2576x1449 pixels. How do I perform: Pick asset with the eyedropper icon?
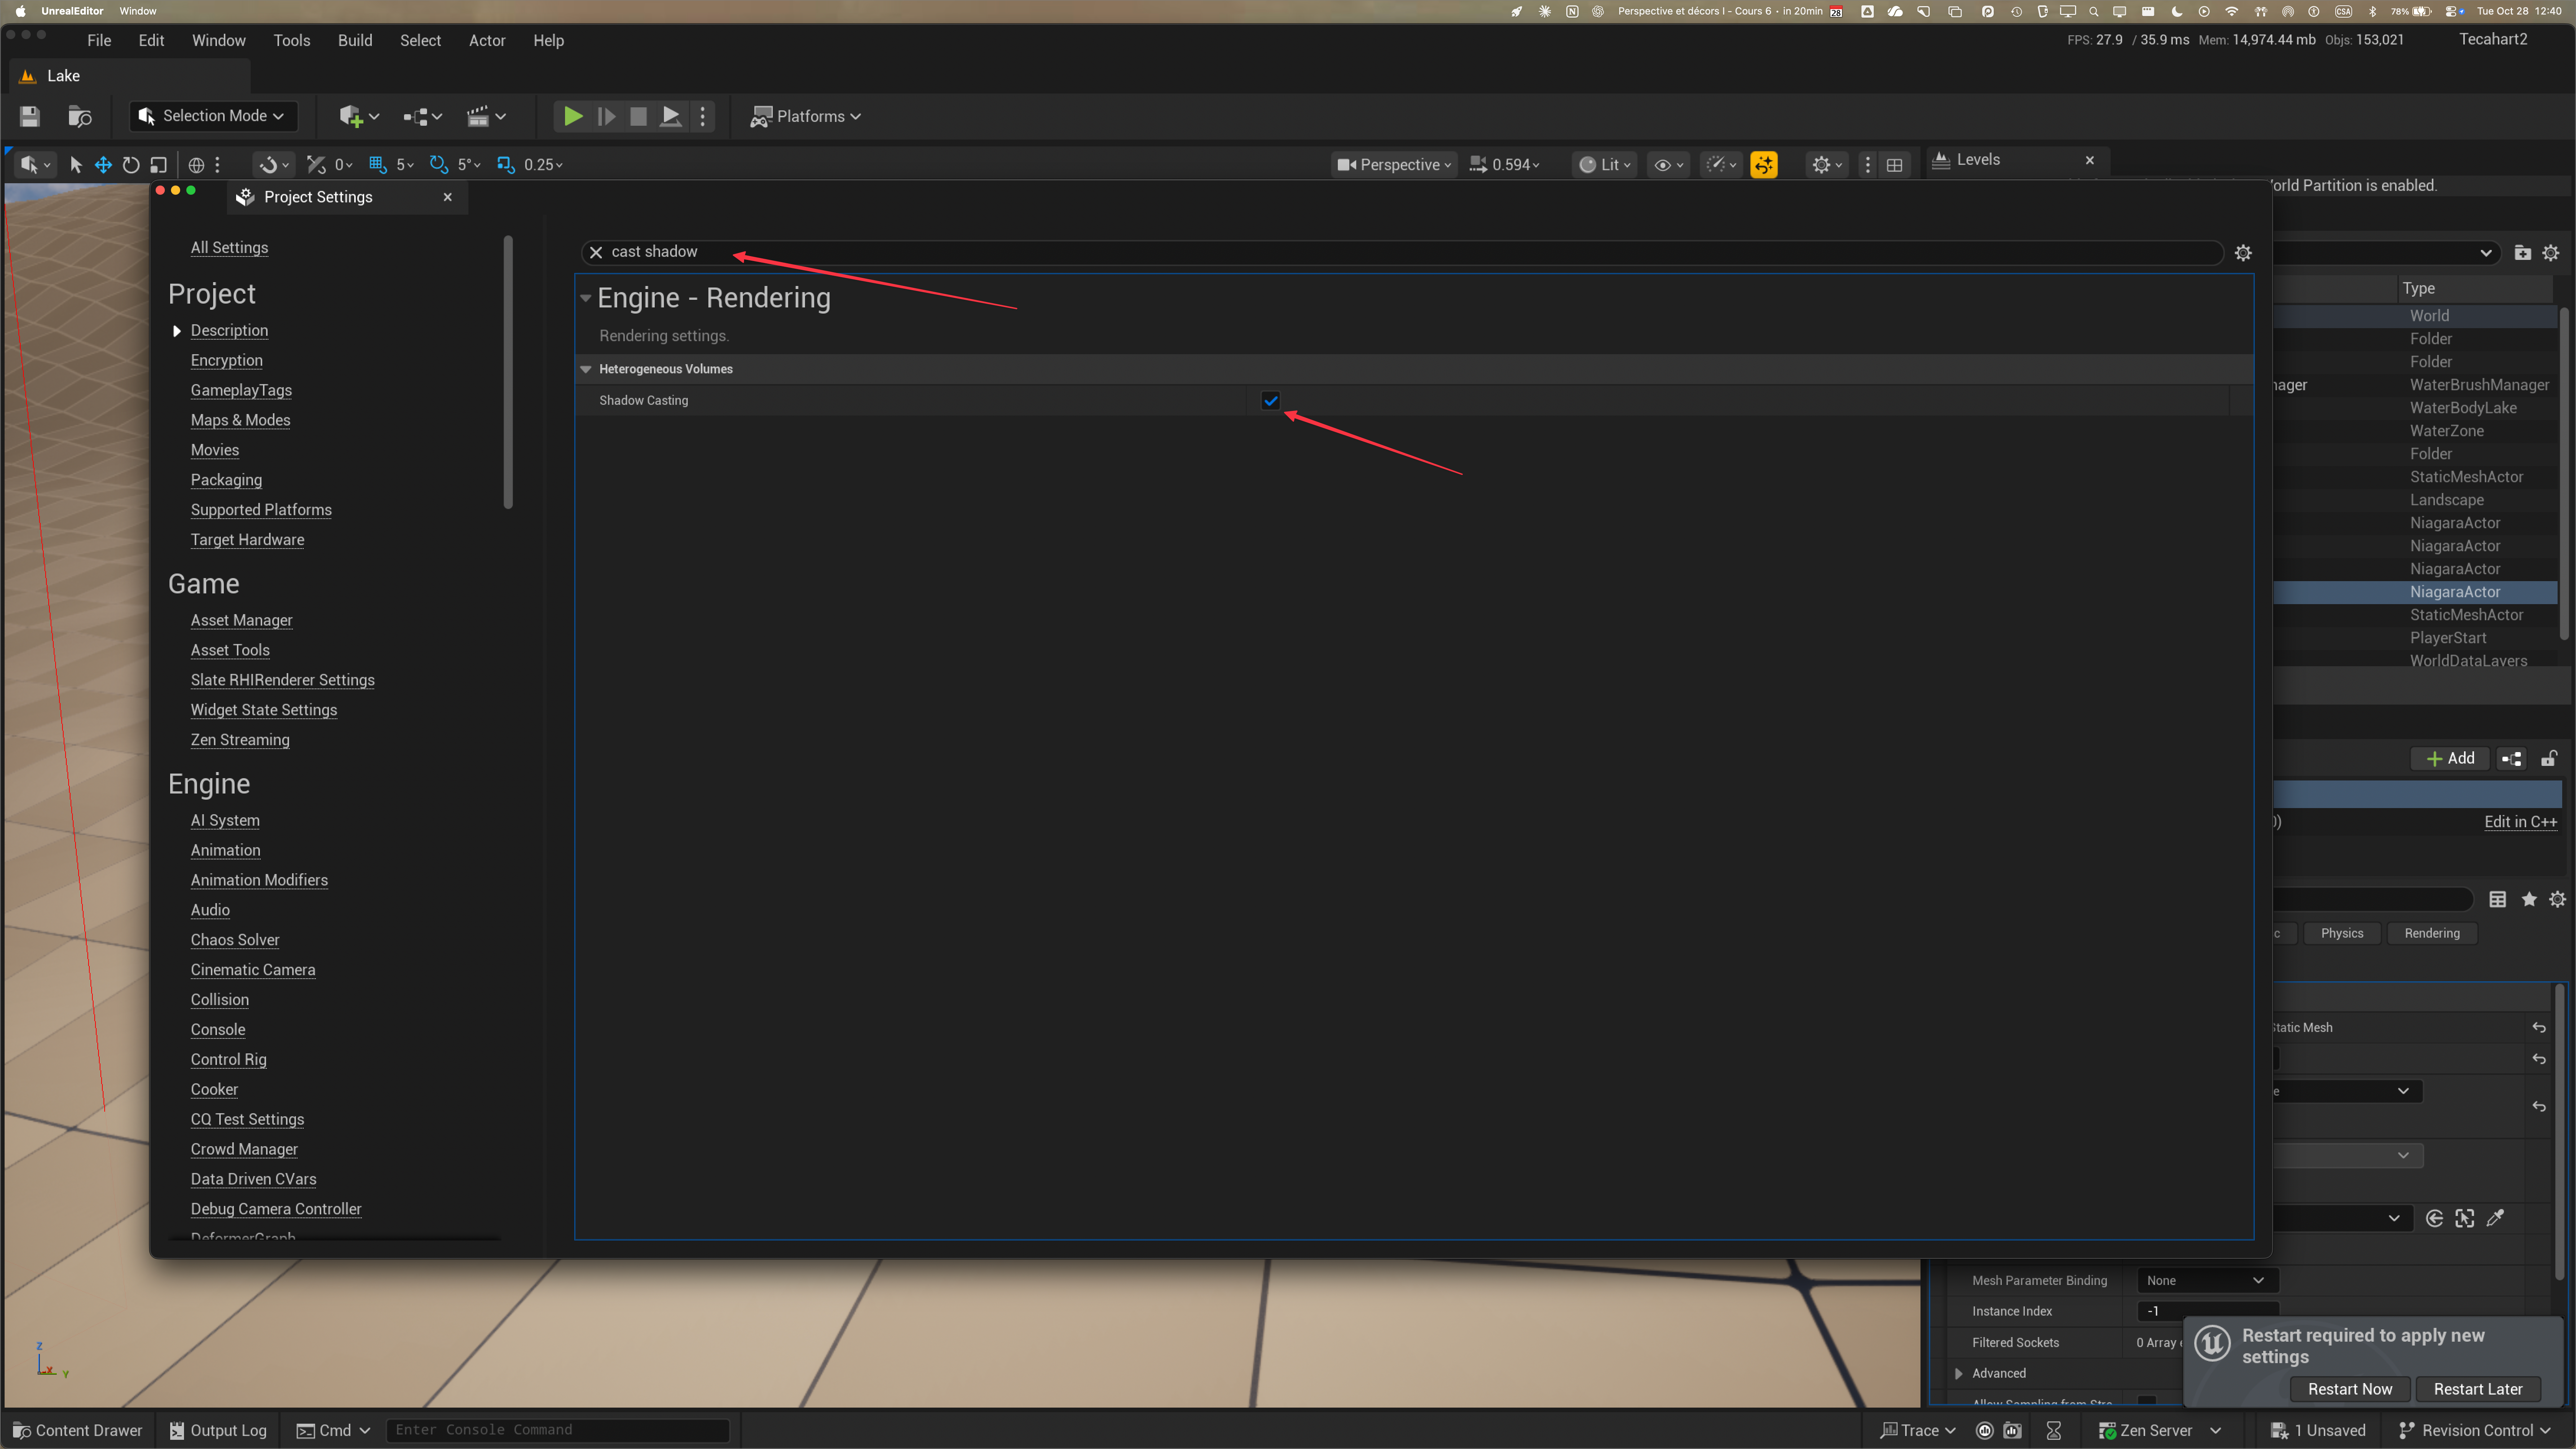pyautogui.click(x=2496, y=1218)
